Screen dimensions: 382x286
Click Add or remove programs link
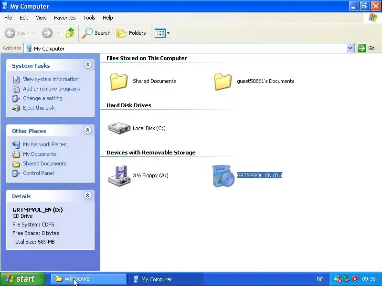52,89
